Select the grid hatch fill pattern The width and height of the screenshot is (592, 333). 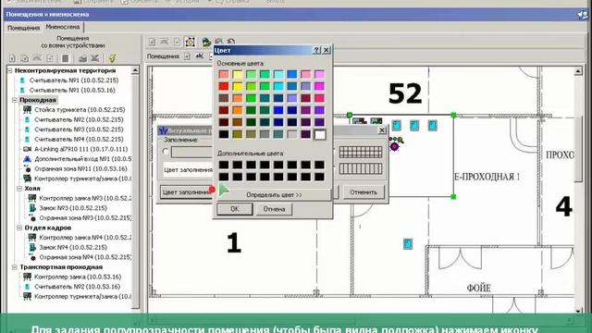[361, 152]
